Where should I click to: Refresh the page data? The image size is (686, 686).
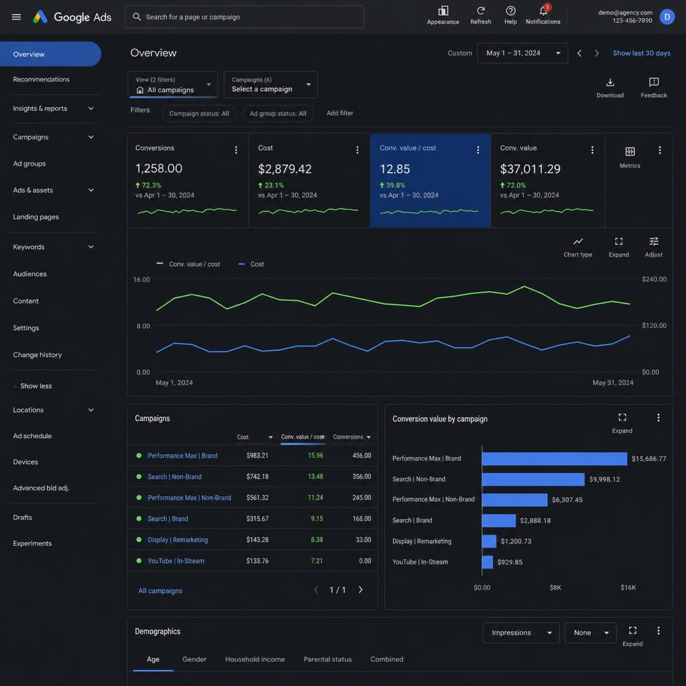(480, 15)
